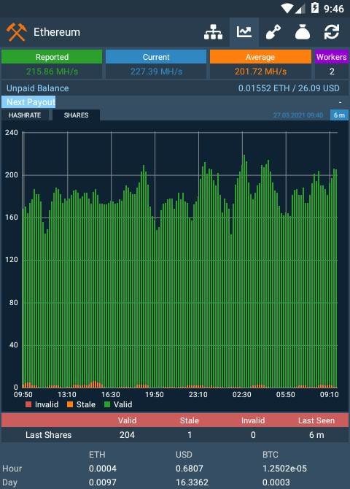Viewport: 350px width, 489px height.
Task: Tap the Wi-Fi status icon
Action: pyautogui.click(x=287, y=9)
